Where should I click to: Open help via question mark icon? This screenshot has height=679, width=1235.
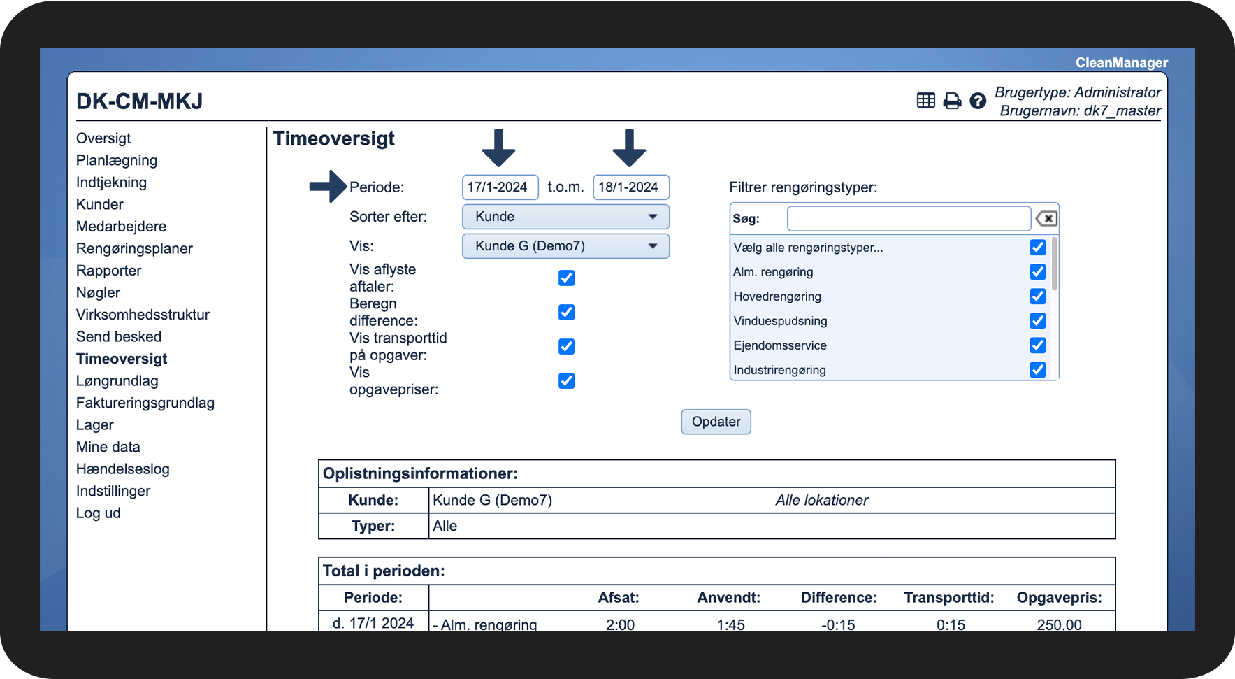pos(978,101)
